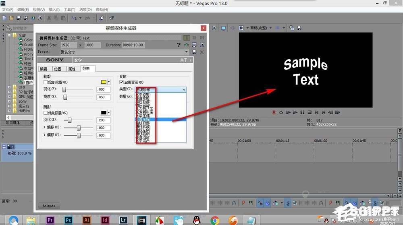Click the plugin search box
The image size is (403, 225).
[x=20, y=28]
